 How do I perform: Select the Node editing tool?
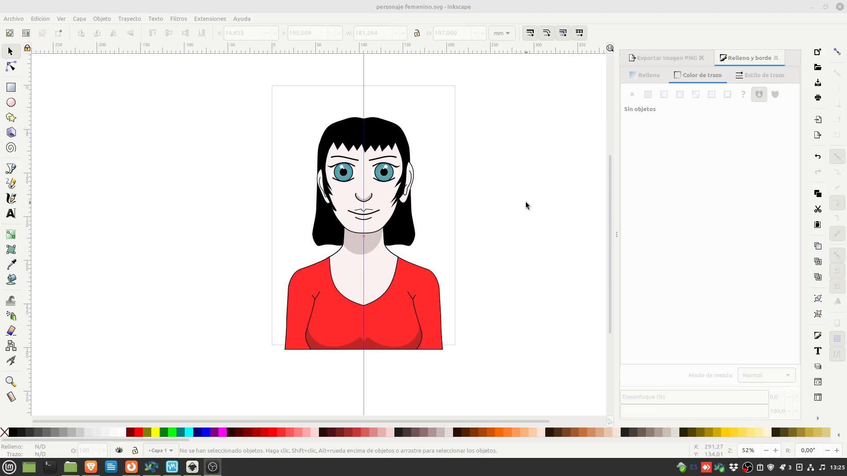tap(11, 67)
